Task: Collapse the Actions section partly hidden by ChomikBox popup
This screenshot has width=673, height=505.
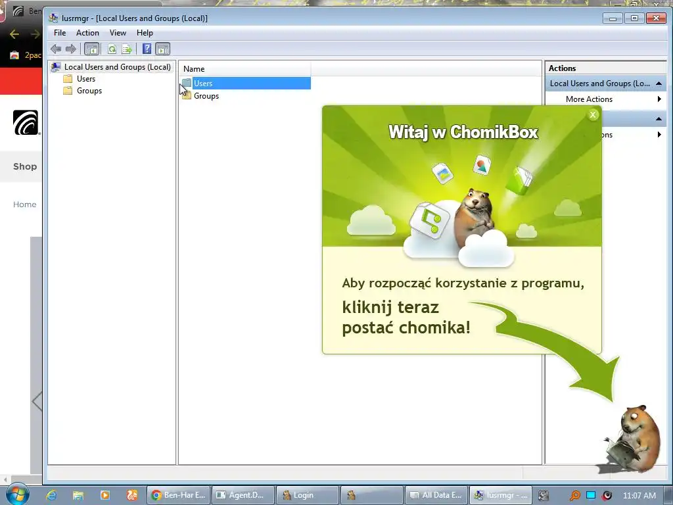Action: pos(659,119)
